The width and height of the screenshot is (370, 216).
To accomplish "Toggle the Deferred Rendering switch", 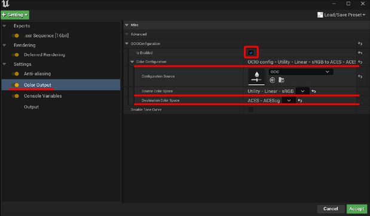I will point(16,55).
